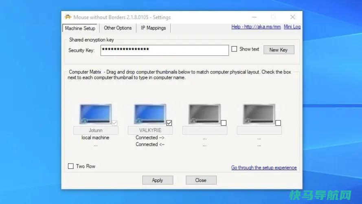Click the 'Connected -->' status text
362x204 pixels.
[150, 137]
